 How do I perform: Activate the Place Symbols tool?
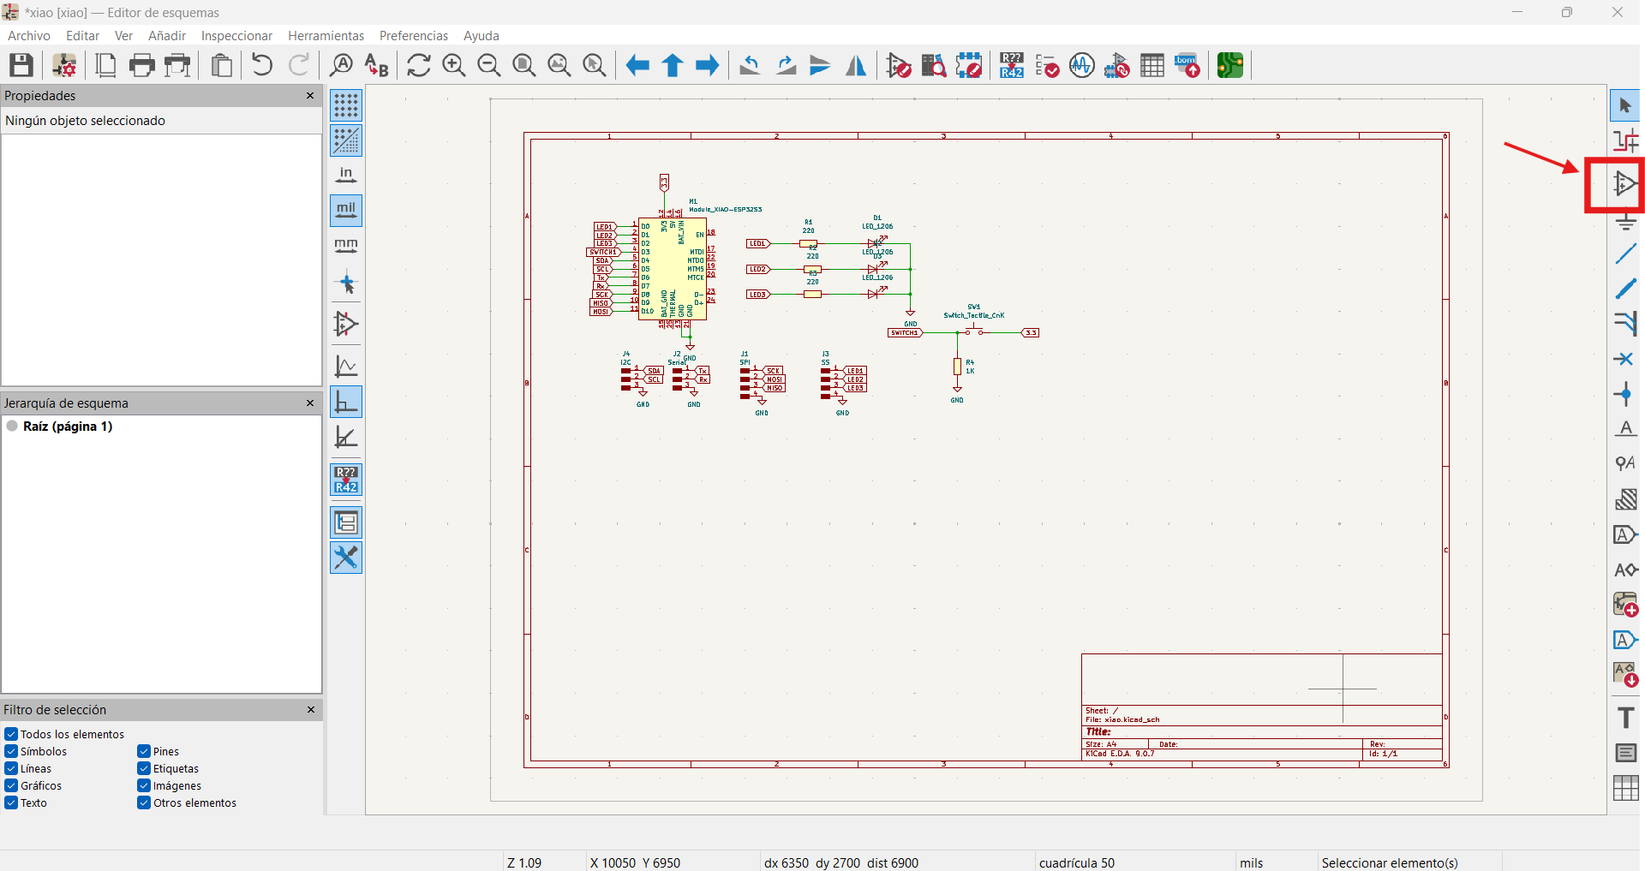(x=1625, y=182)
